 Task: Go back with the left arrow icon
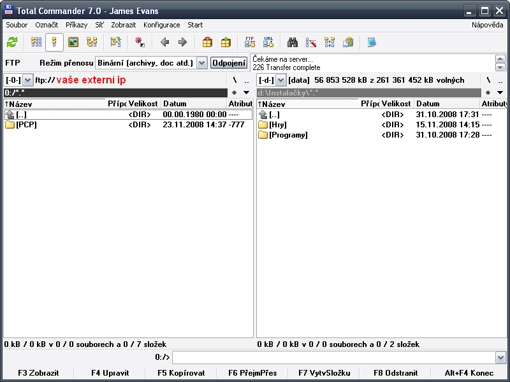(164, 42)
